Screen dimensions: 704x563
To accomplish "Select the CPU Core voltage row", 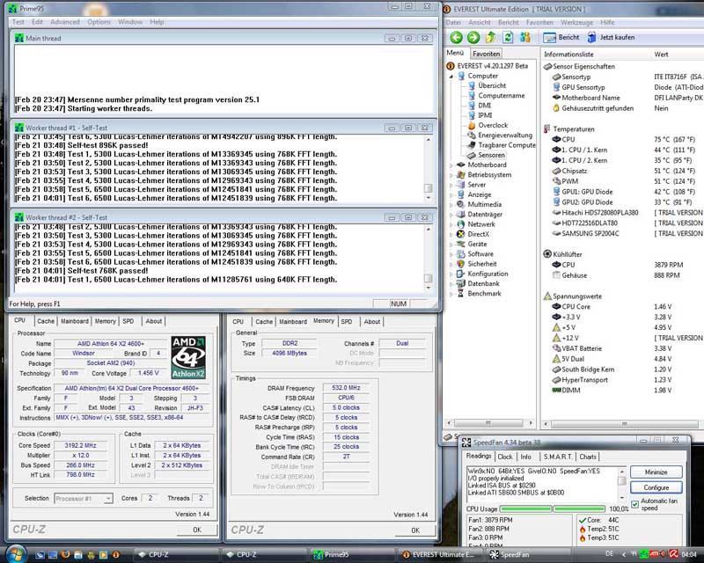I will coord(623,307).
